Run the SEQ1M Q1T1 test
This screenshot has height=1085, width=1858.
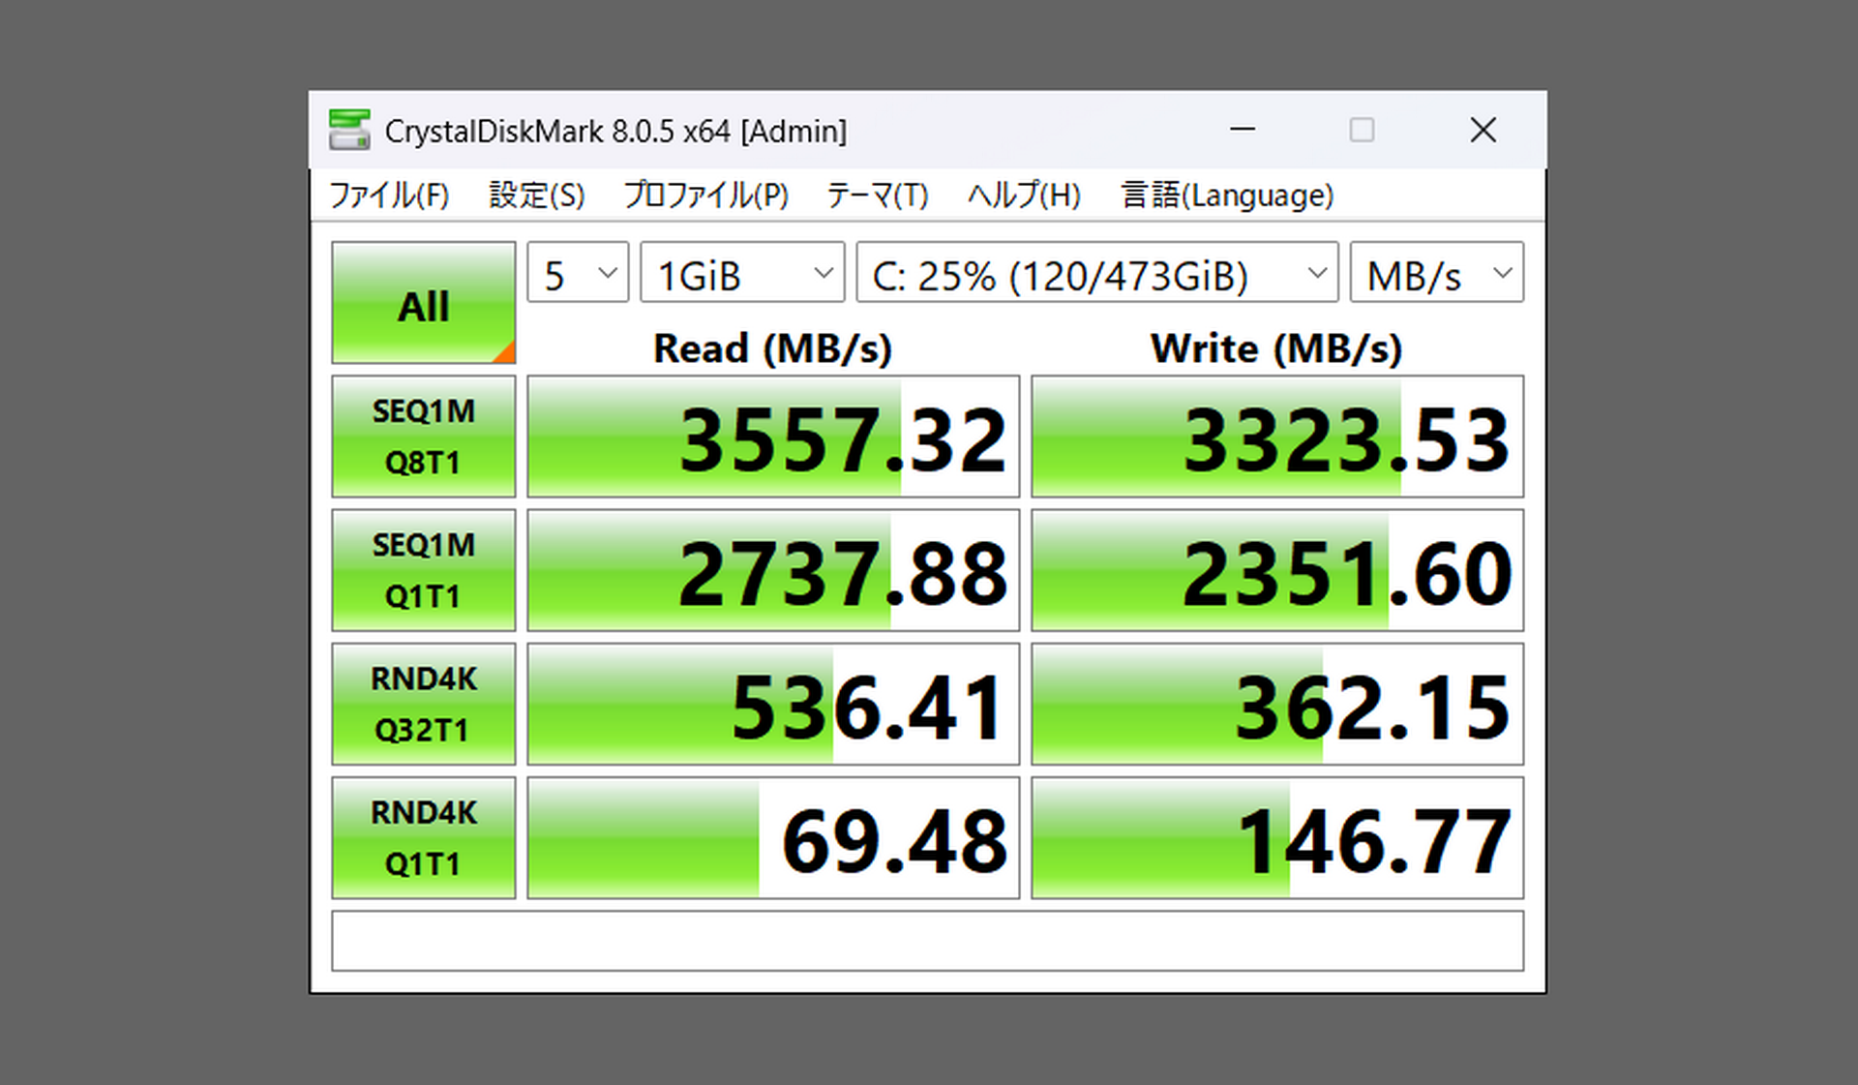pos(423,570)
